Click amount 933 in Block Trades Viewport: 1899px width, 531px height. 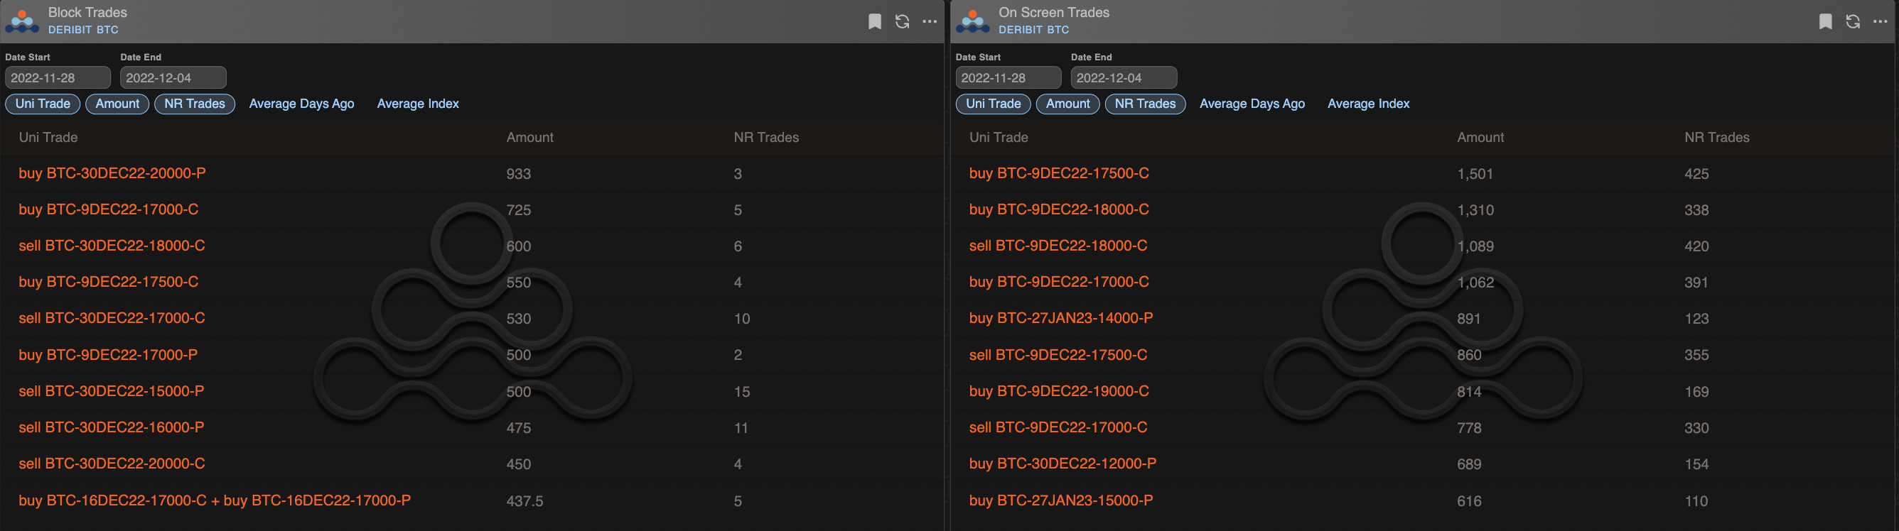[x=518, y=174]
